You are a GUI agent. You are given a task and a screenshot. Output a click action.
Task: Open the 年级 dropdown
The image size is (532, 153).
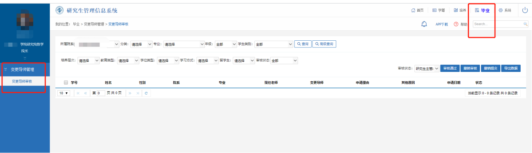[226, 44]
